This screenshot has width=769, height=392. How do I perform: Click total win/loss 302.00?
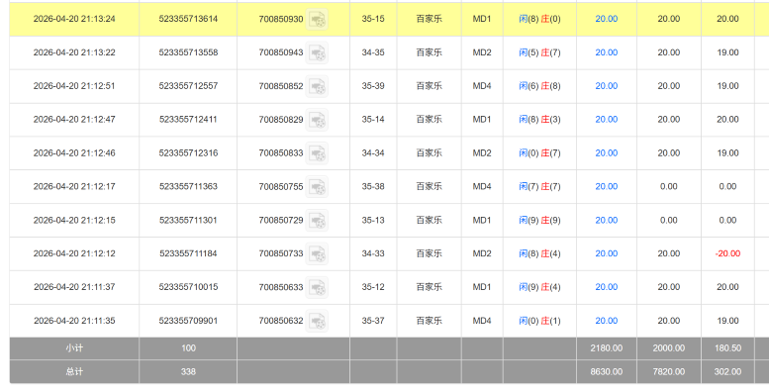click(x=727, y=372)
